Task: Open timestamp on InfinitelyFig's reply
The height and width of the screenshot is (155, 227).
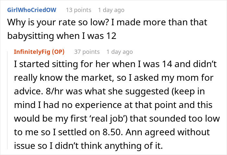Action: point(120,52)
